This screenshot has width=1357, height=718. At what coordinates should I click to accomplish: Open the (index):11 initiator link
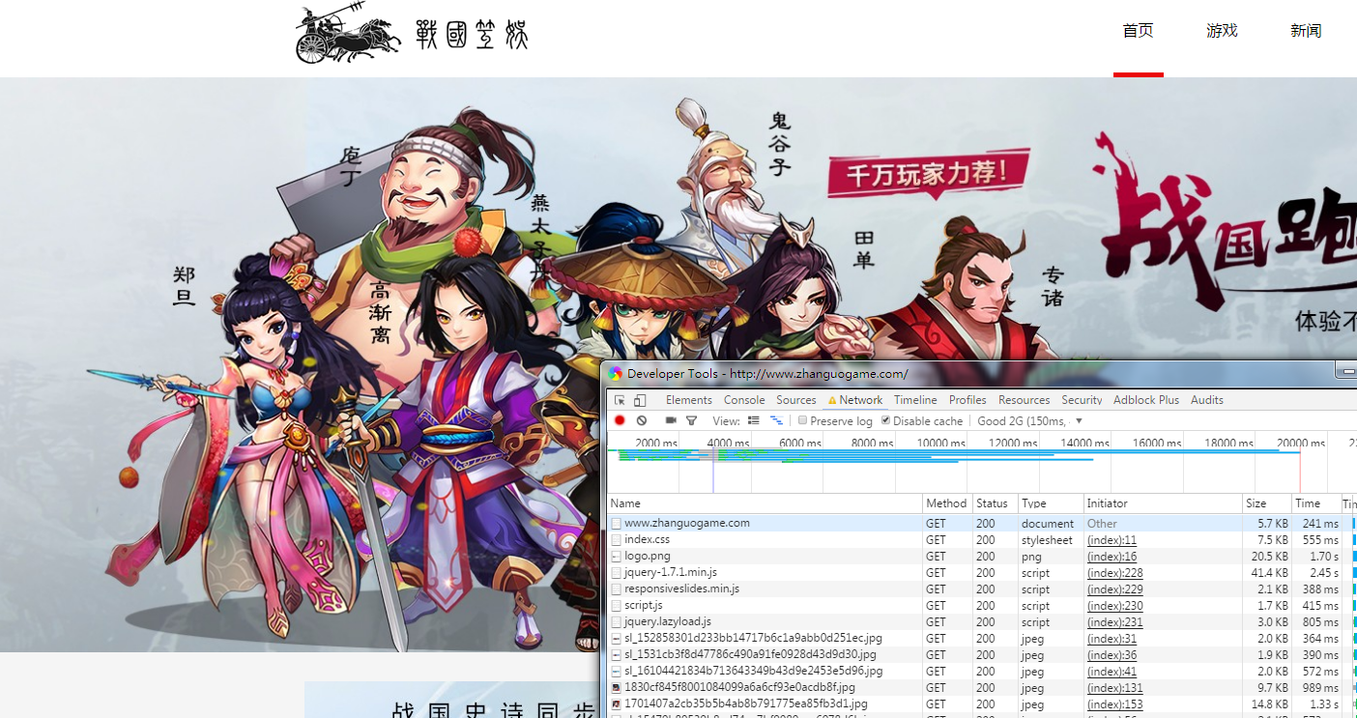point(1112,540)
